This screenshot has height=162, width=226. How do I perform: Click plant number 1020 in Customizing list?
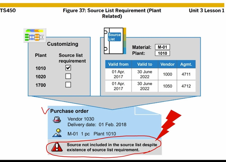(x=41, y=77)
